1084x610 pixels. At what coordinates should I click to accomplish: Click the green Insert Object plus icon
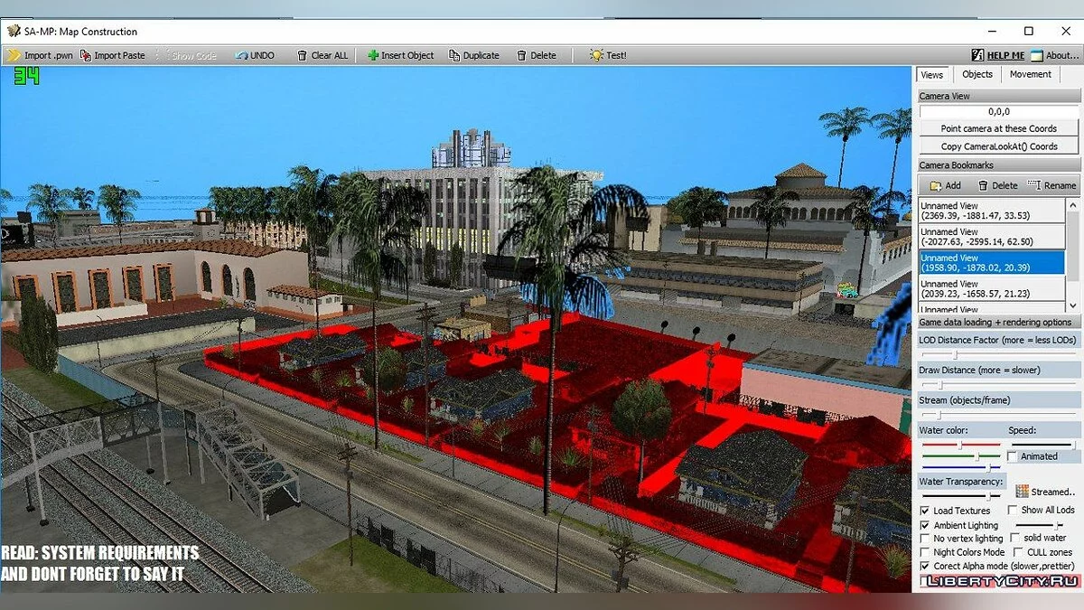click(373, 55)
